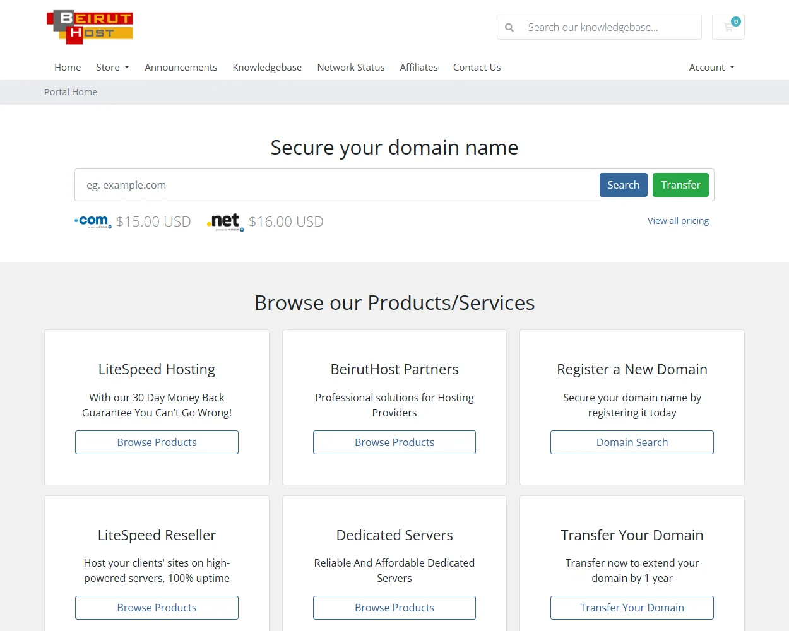
Task: Click the 30 Day Money Back description
Action: [x=157, y=405]
